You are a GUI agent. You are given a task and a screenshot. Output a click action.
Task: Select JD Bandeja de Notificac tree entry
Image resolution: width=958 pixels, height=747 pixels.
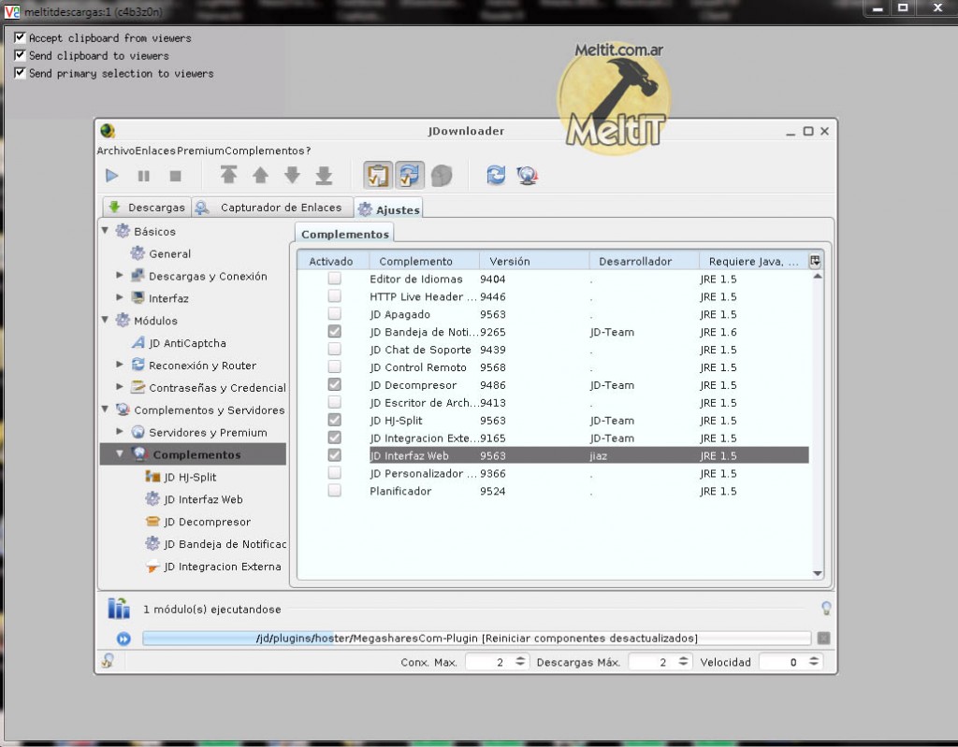tap(225, 544)
